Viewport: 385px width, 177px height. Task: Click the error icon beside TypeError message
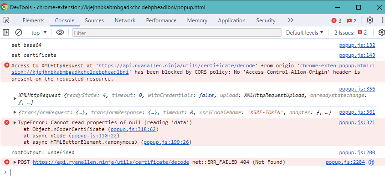(7, 122)
